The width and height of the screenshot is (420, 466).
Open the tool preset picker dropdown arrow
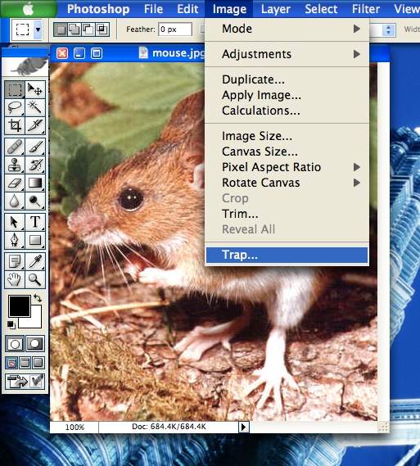tap(38, 29)
